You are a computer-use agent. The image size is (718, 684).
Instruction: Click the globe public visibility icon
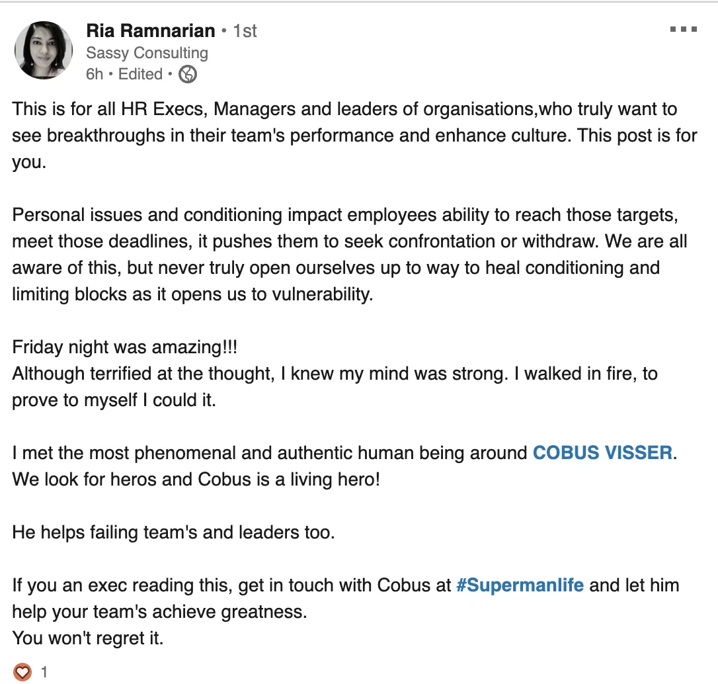[188, 75]
